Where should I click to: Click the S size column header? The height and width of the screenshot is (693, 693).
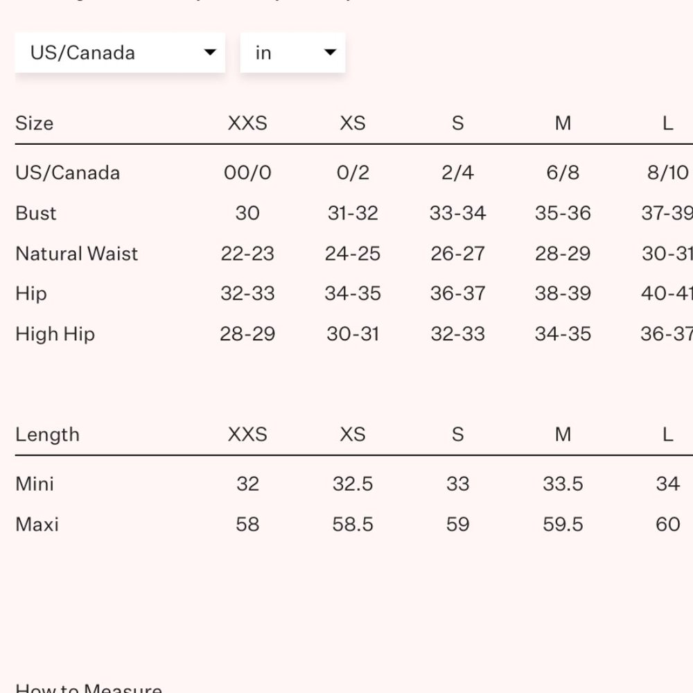click(457, 123)
